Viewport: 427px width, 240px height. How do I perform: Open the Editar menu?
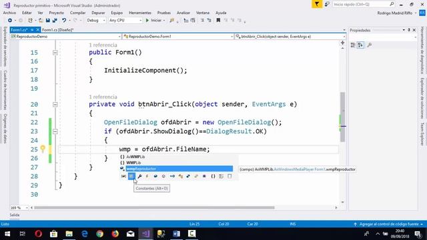pyautogui.click(x=27, y=13)
